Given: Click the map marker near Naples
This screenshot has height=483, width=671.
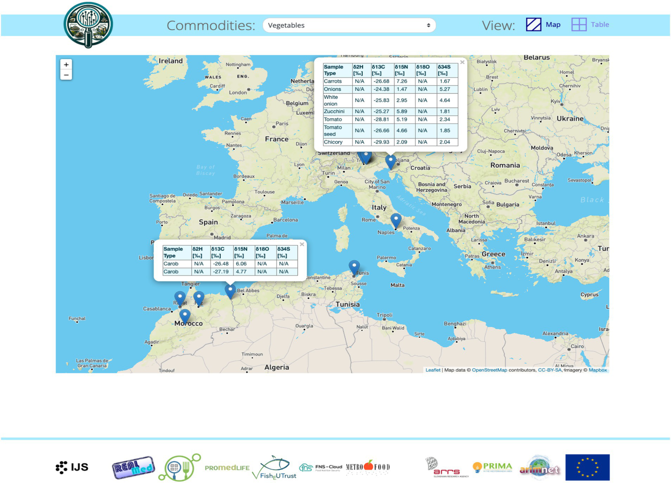Looking at the screenshot, I should 396,220.
